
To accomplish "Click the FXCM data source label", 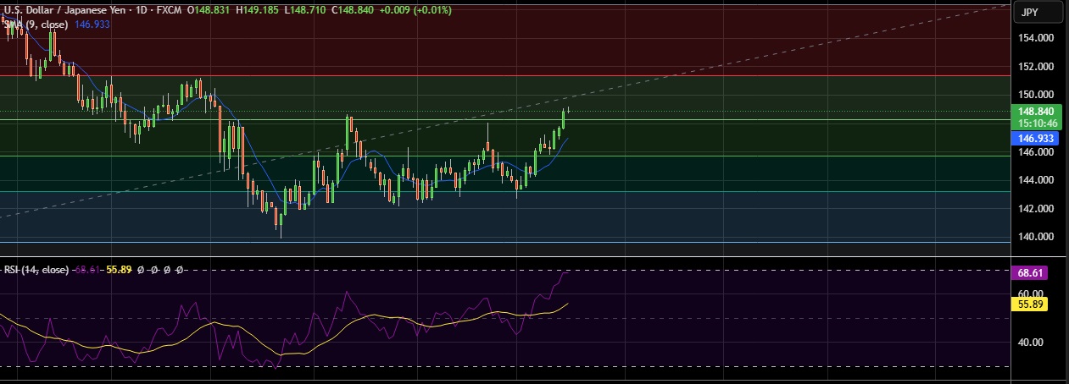I will click(x=172, y=10).
